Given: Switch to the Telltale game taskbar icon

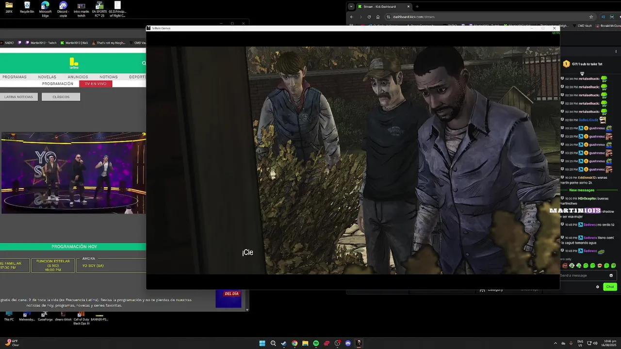Looking at the screenshot, I should pos(359,343).
